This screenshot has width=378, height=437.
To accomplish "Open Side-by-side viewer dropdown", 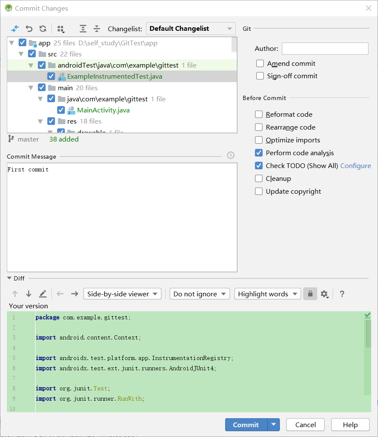I will tap(122, 294).
